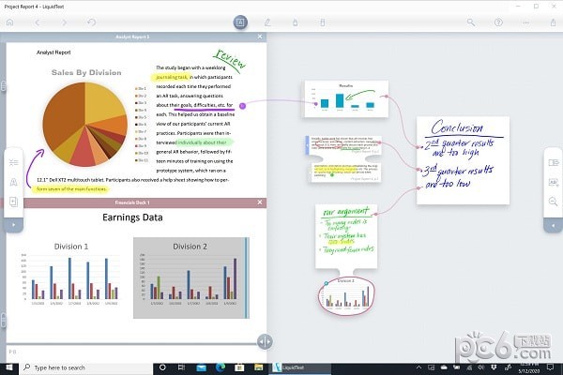The height and width of the screenshot is (375, 563).
Task: Click the back arrow in toolbar
Action: pos(38,22)
